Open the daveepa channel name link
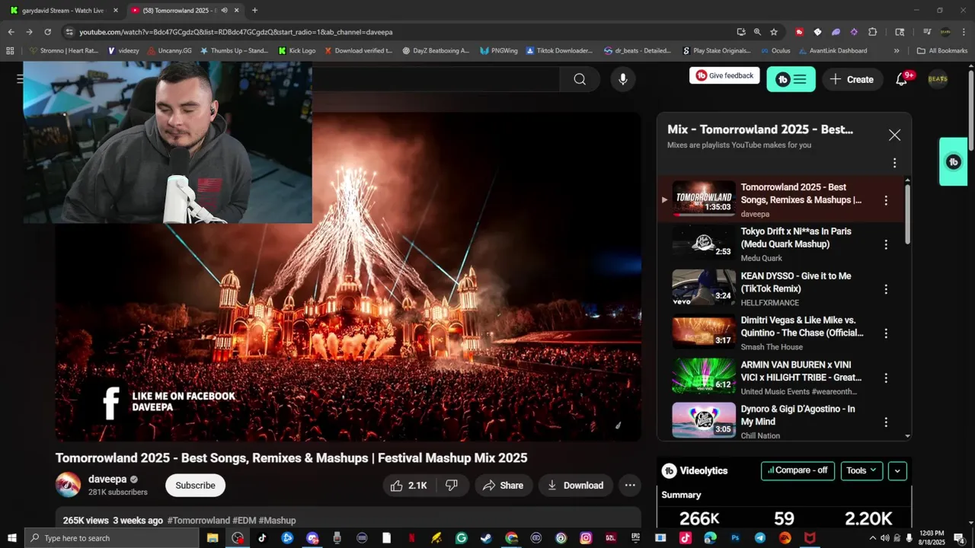Viewport: 975px width, 548px height. click(107, 479)
